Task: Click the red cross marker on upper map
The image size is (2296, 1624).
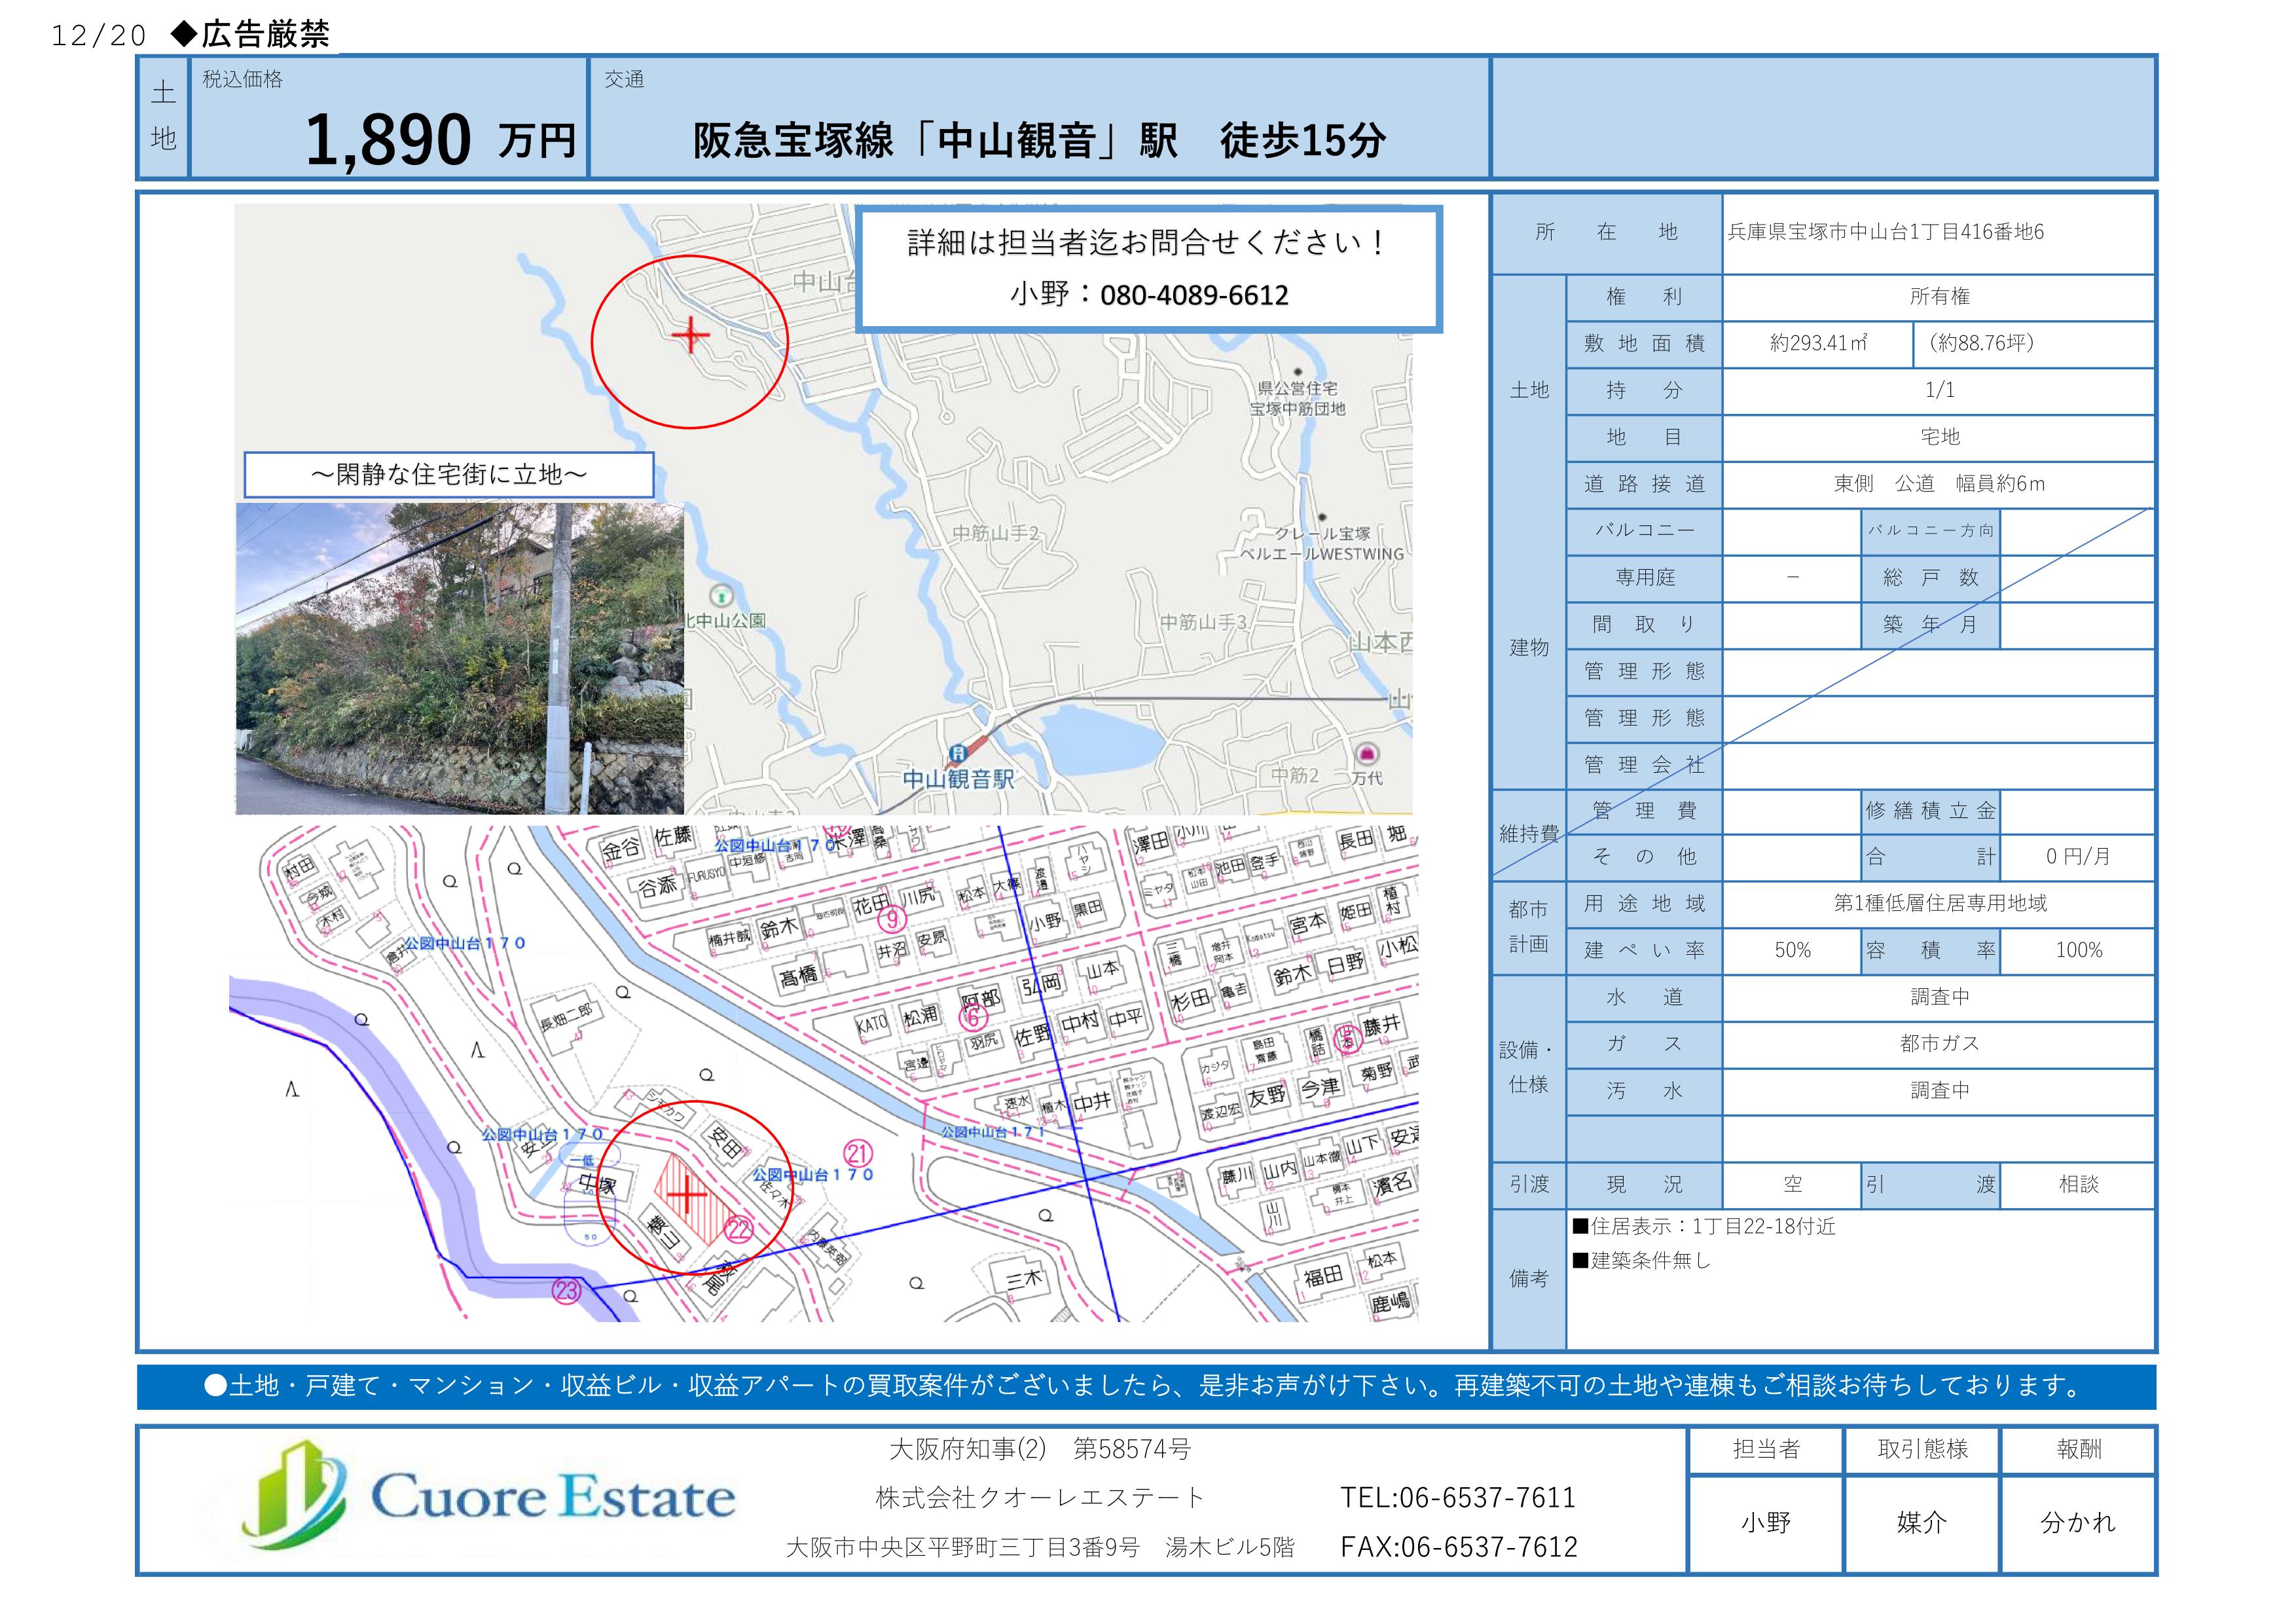Action: pyautogui.click(x=691, y=335)
